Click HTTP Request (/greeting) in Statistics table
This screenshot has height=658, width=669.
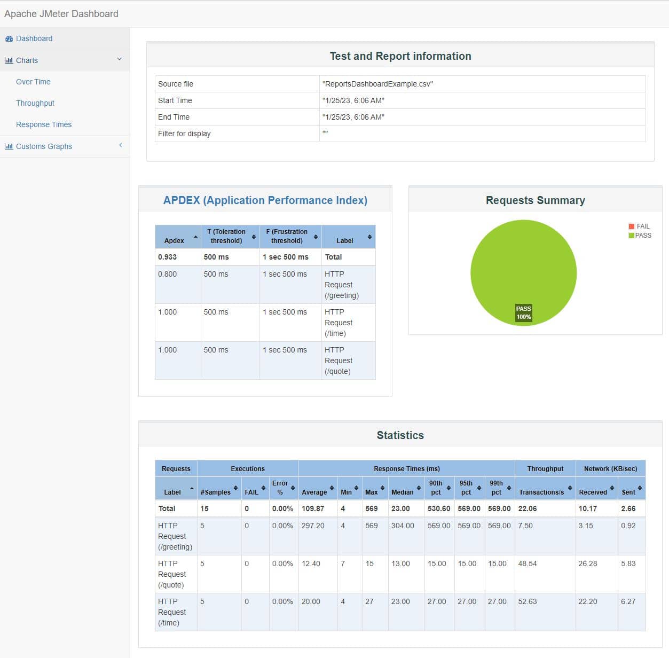(175, 536)
